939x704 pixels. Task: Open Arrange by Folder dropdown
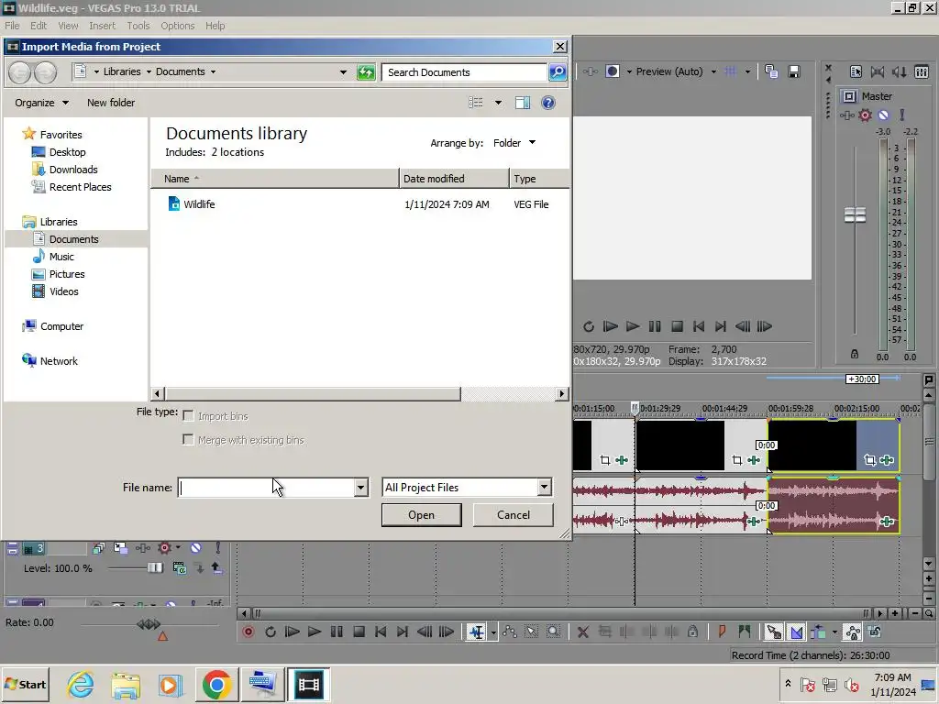point(514,143)
